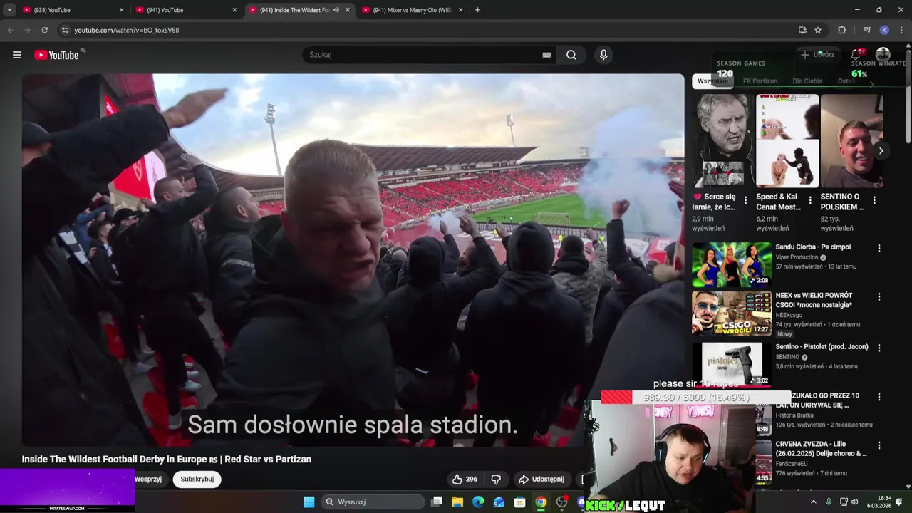Click the Udostępnij share button

[x=541, y=480]
